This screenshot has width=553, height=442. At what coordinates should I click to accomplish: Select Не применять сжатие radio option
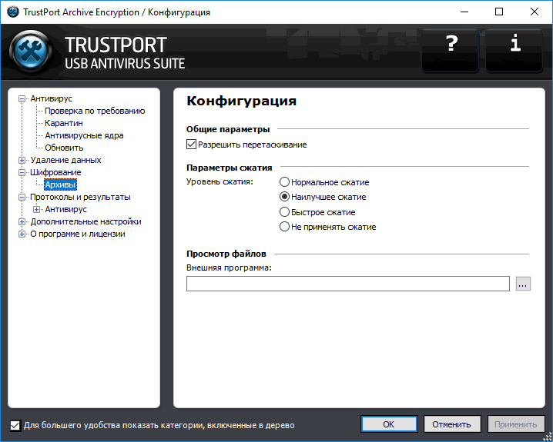point(284,227)
